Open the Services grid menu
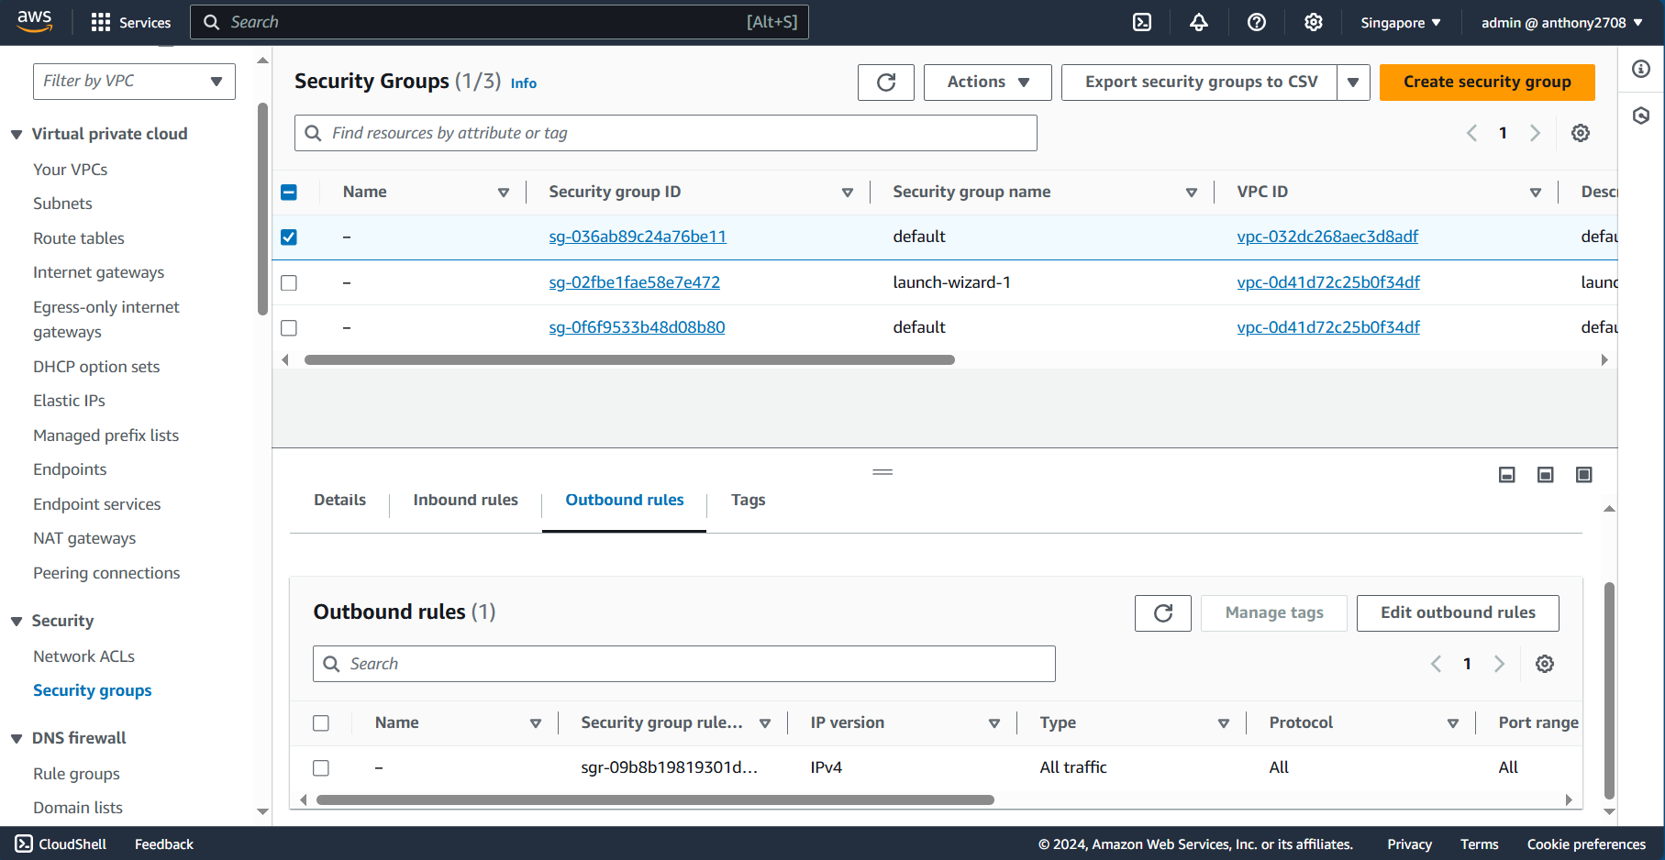The height and width of the screenshot is (860, 1665). (x=131, y=22)
